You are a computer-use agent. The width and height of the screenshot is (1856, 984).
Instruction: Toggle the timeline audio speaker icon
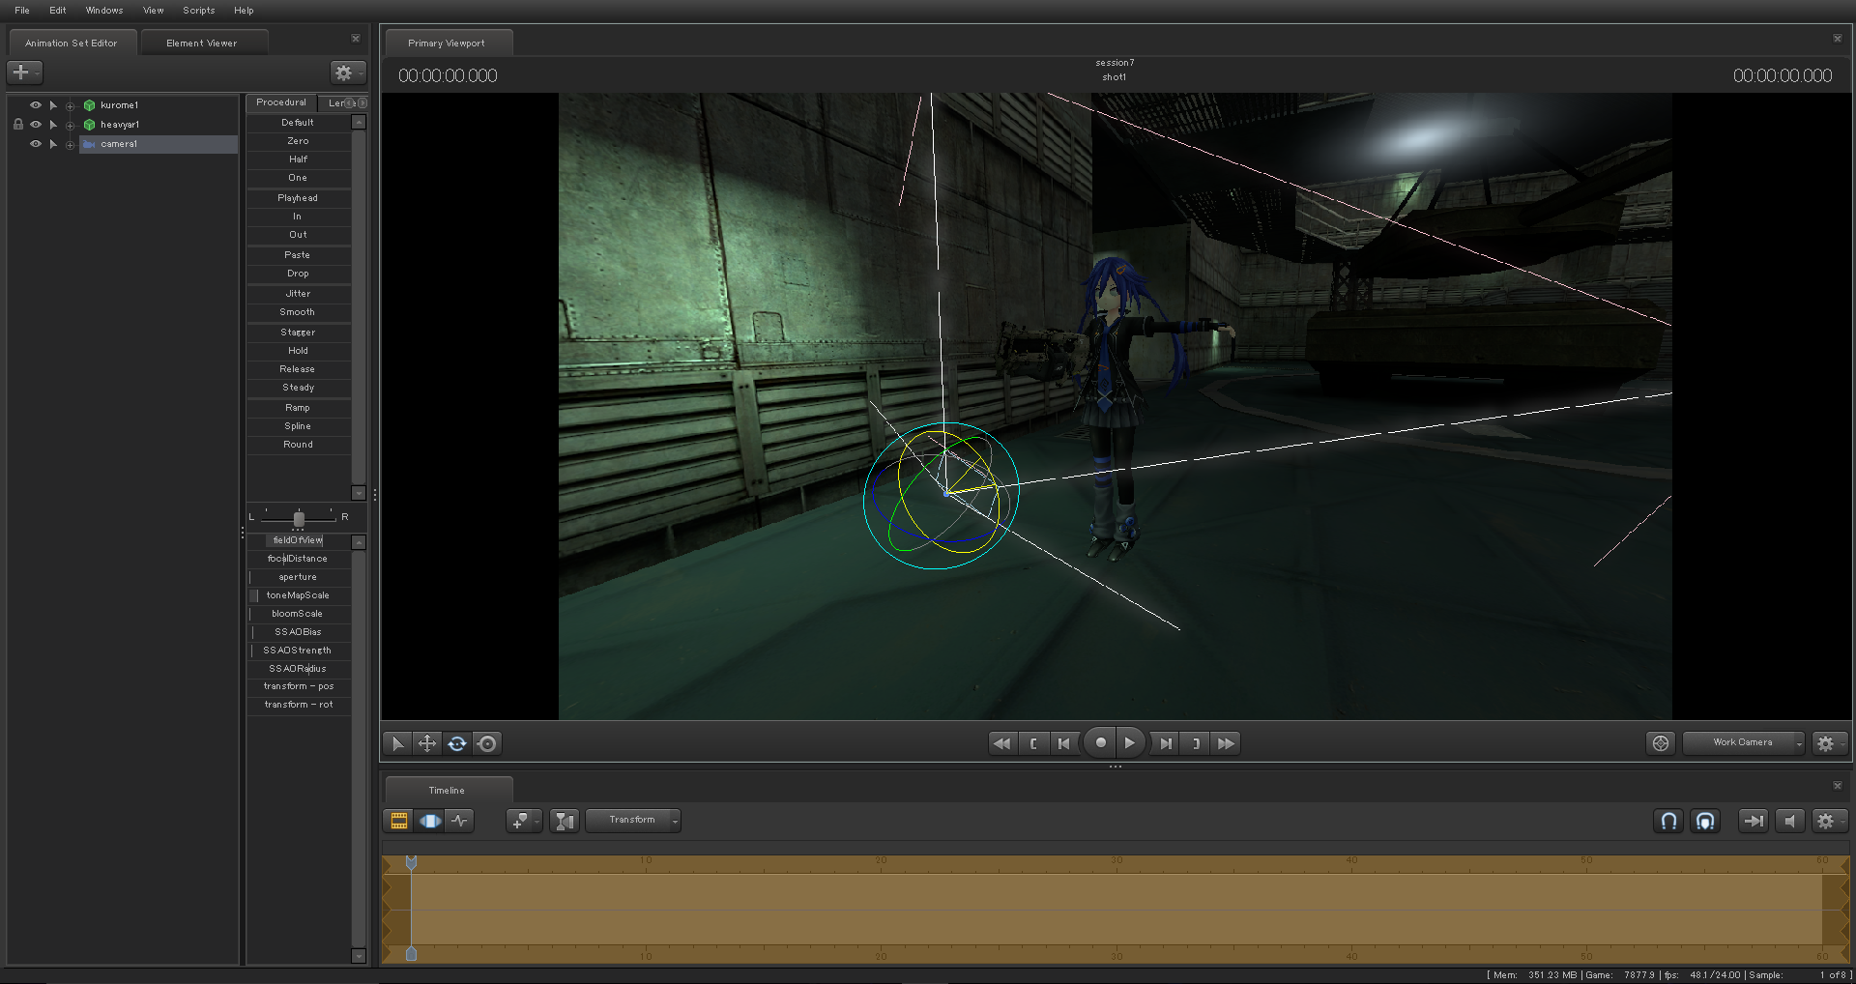point(1790,821)
